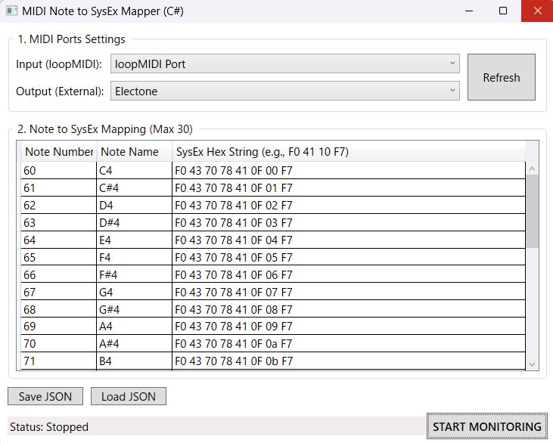Select the Note Name cell F4
The height and width of the screenshot is (443, 553).
pyautogui.click(x=135, y=257)
